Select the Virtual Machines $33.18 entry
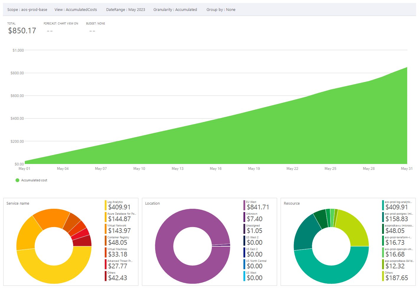 (117, 253)
